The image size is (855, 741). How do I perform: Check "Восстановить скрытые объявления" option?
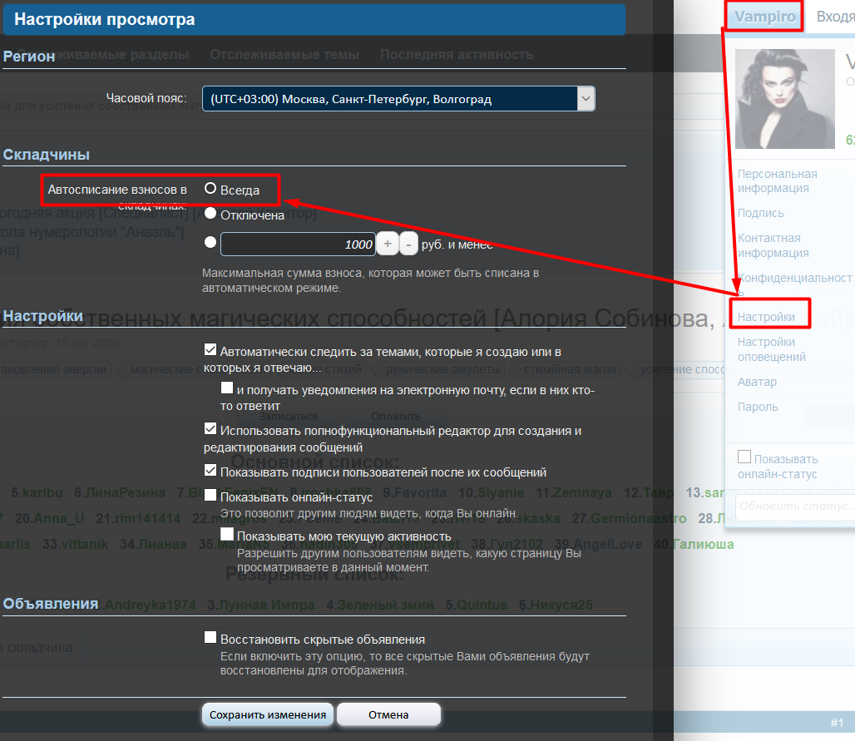click(x=210, y=638)
